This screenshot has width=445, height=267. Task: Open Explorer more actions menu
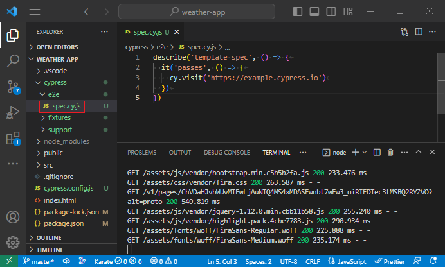pyautogui.click(x=104, y=31)
